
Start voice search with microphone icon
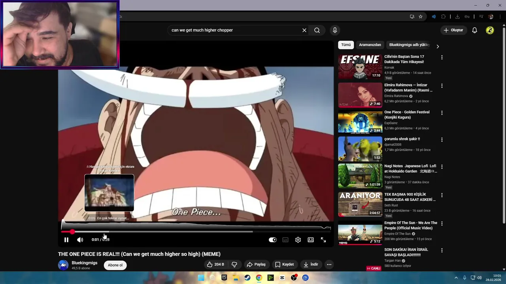point(335,30)
